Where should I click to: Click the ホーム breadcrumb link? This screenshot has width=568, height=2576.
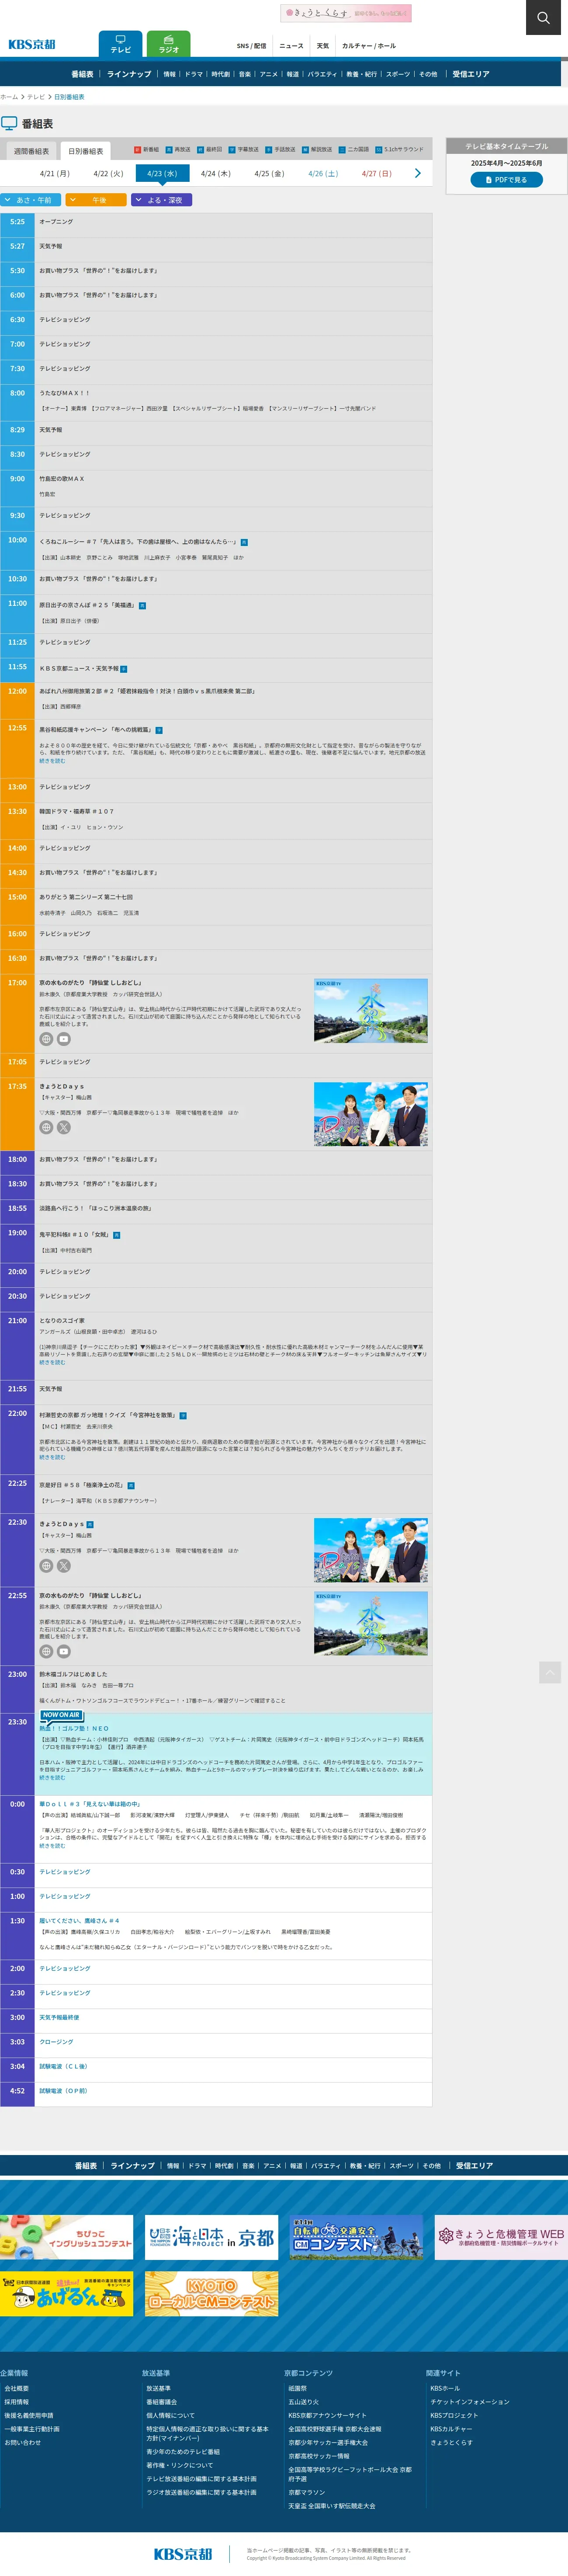click(9, 97)
